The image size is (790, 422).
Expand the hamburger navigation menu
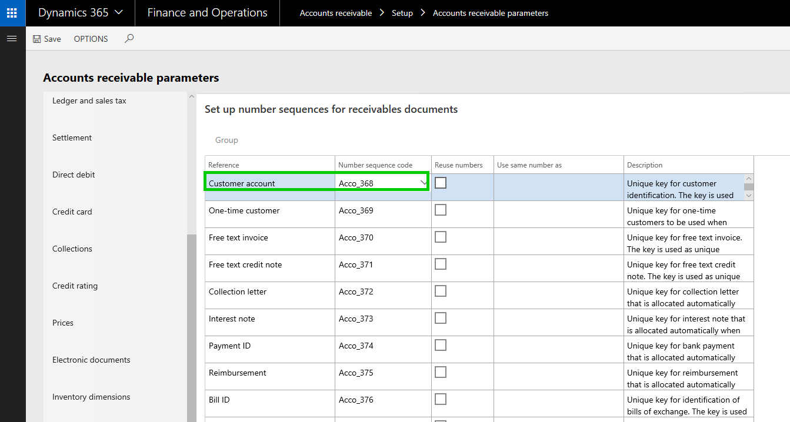coord(12,39)
